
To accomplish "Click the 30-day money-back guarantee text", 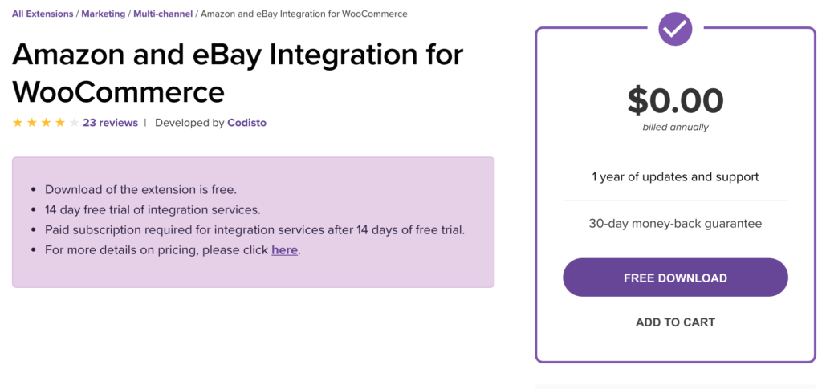I will pos(675,223).
